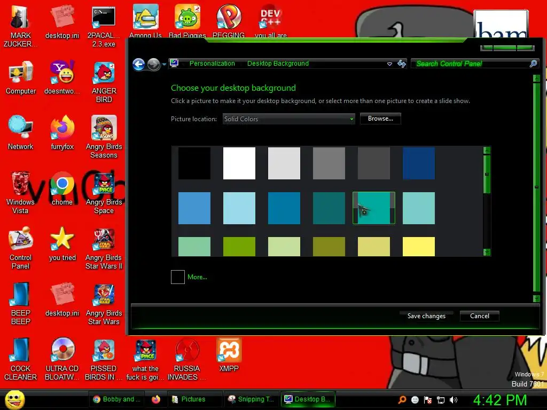This screenshot has width=547, height=410.
Task: Open the DEV C++ 'you all are' shortcut
Action: tap(271, 21)
